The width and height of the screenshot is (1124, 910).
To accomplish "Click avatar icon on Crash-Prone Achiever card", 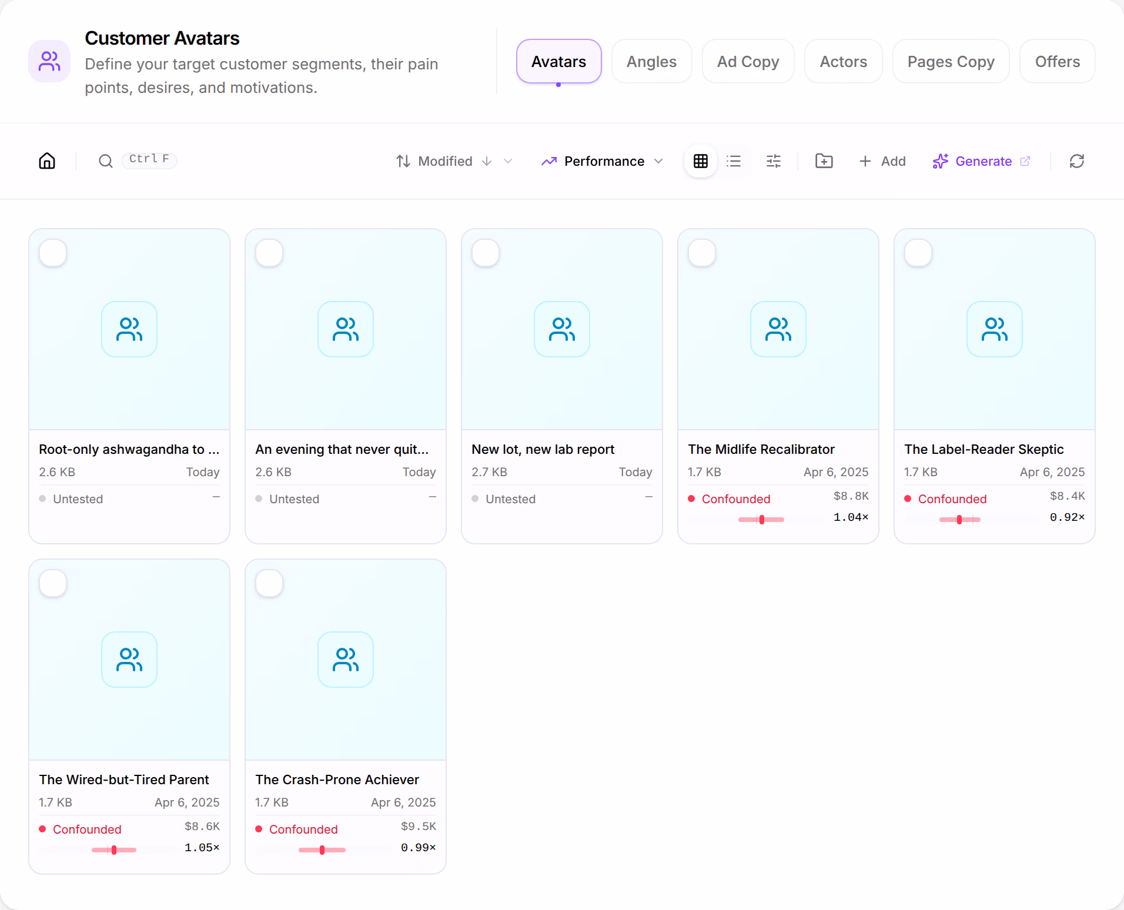I will point(346,660).
